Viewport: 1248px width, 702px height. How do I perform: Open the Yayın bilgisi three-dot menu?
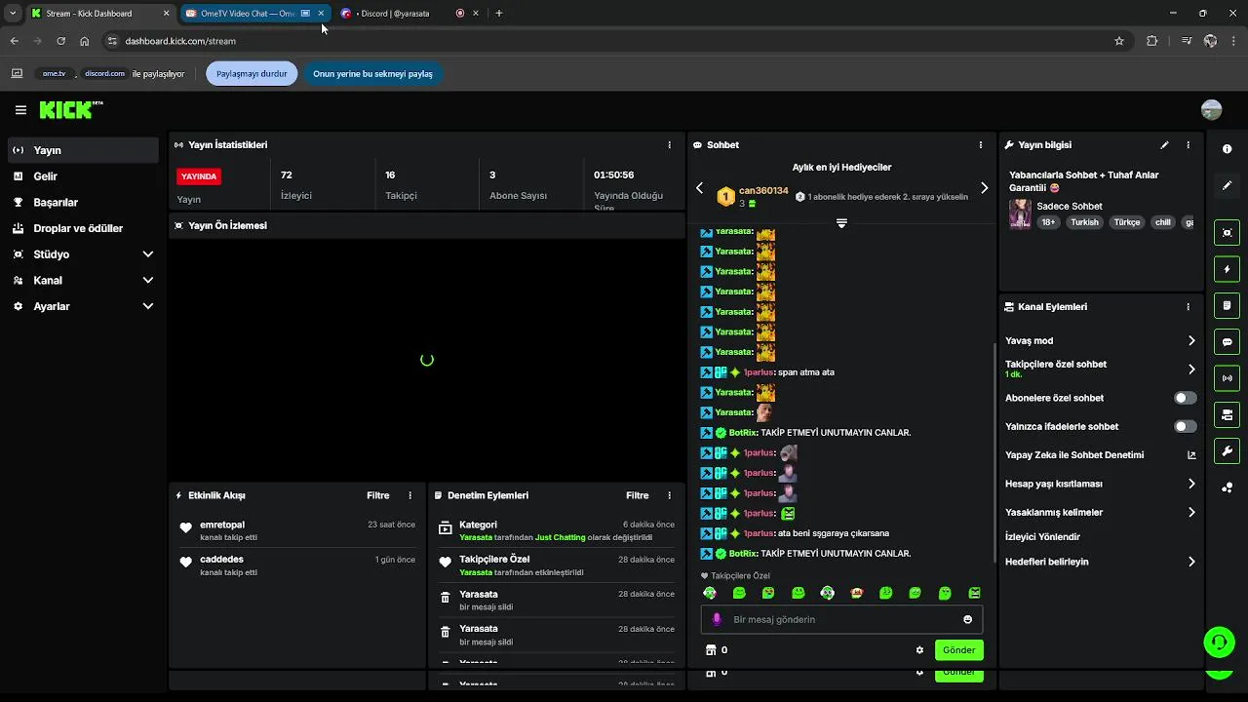tap(1188, 144)
